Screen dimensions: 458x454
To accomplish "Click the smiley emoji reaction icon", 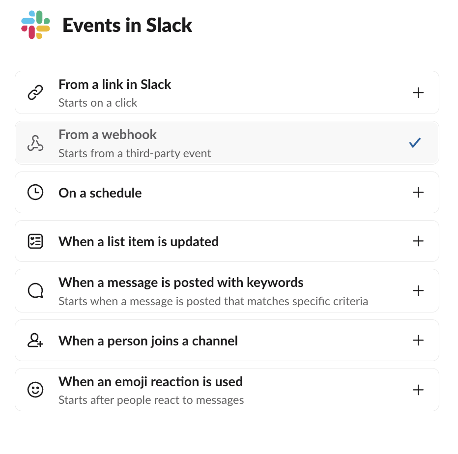I will point(35,390).
